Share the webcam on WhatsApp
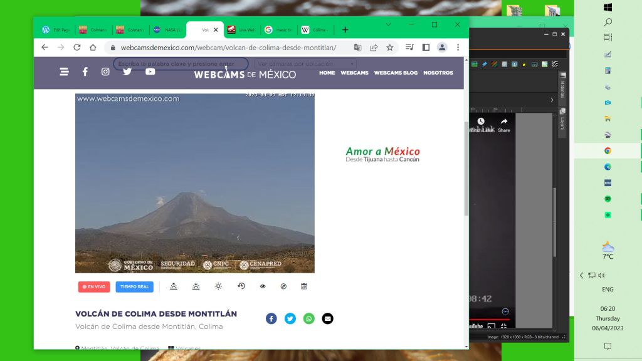Image resolution: width=642 pixels, height=361 pixels. [309, 318]
